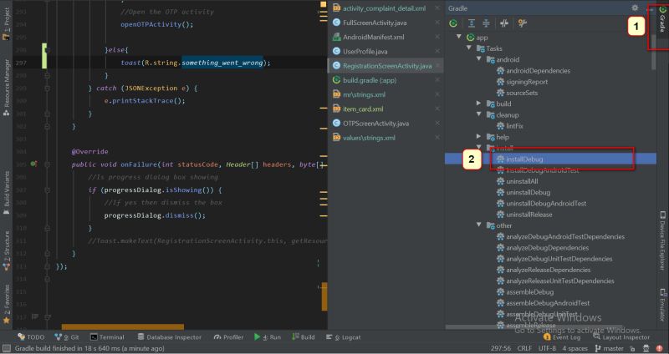This screenshot has width=669, height=354.
Task: Change CRLF line separator setting
Action: coord(524,348)
